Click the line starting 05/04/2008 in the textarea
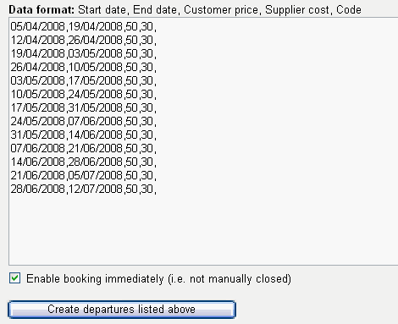 coord(83,26)
